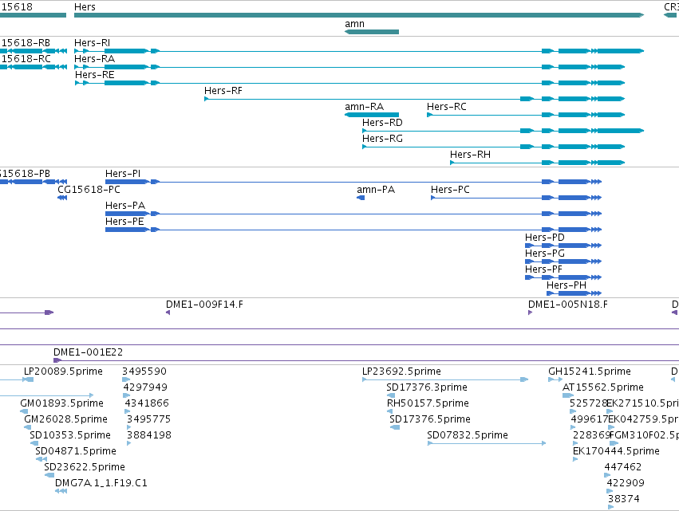Select the SD10353.5prime EST label
679x511 pixels.
[70, 436]
